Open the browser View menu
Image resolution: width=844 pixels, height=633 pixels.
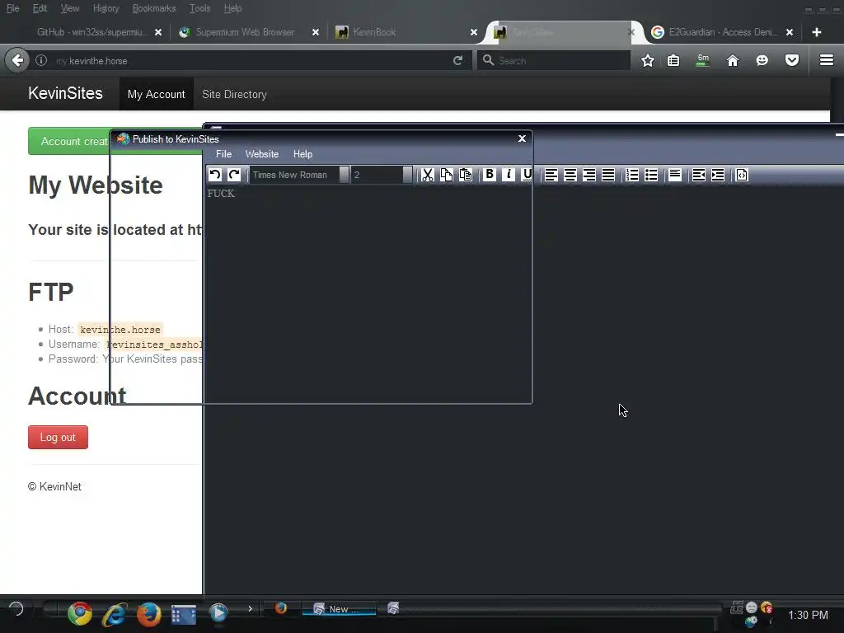(70, 8)
